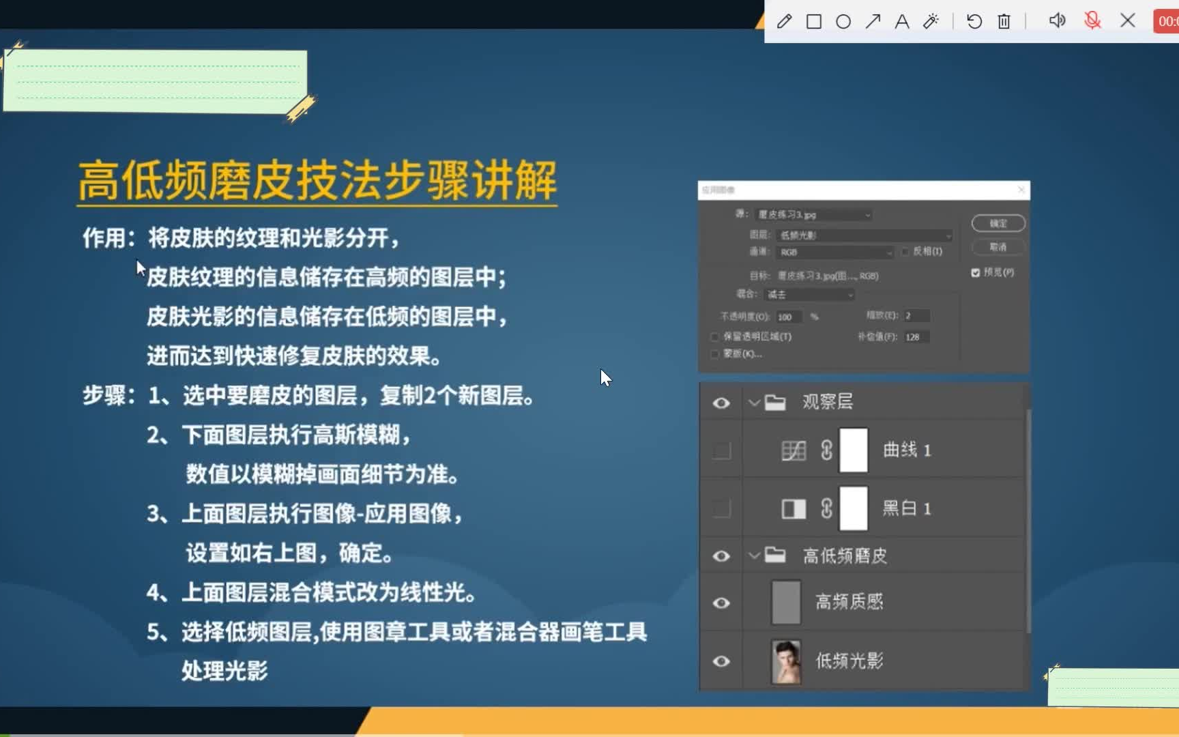Click the scale field showing 2
The width and height of the screenshot is (1179, 737).
917,316
